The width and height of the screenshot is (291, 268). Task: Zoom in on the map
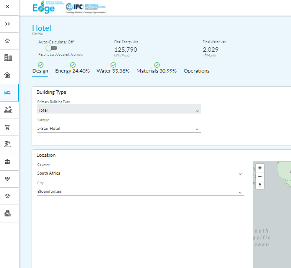[x=260, y=168]
